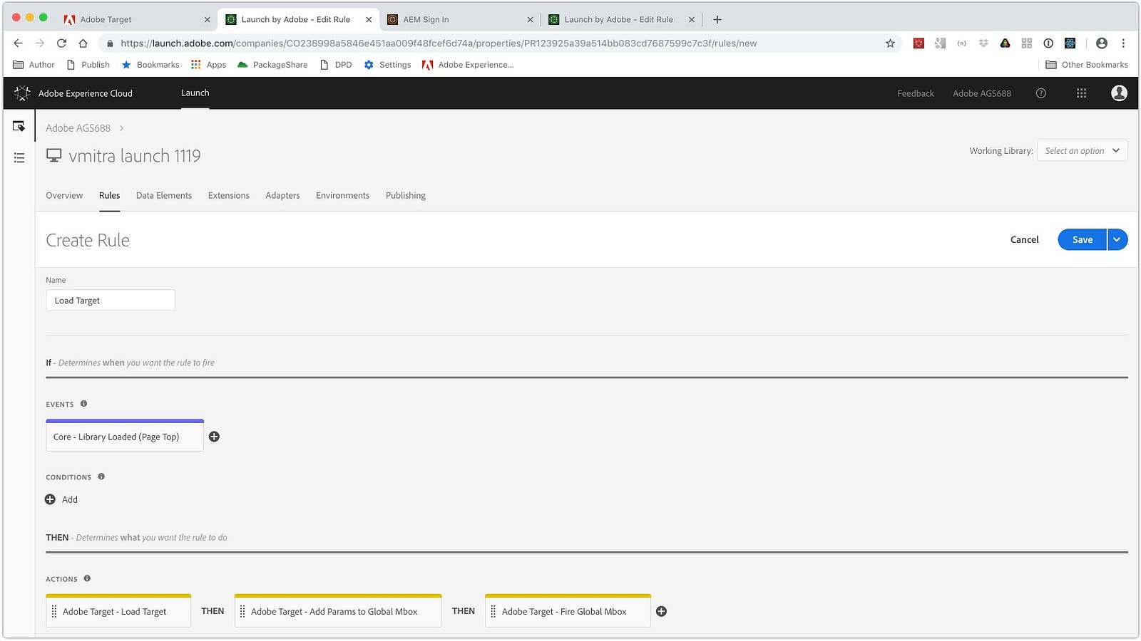Click the Adobe Experience Cloud logo icon
The height and width of the screenshot is (641, 1141).
tap(22, 93)
